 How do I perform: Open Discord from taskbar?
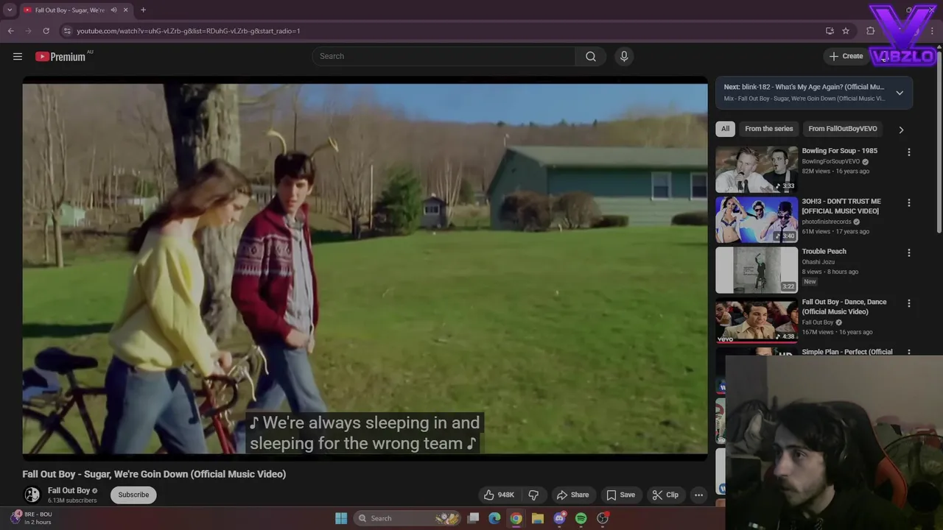(560, 518)
